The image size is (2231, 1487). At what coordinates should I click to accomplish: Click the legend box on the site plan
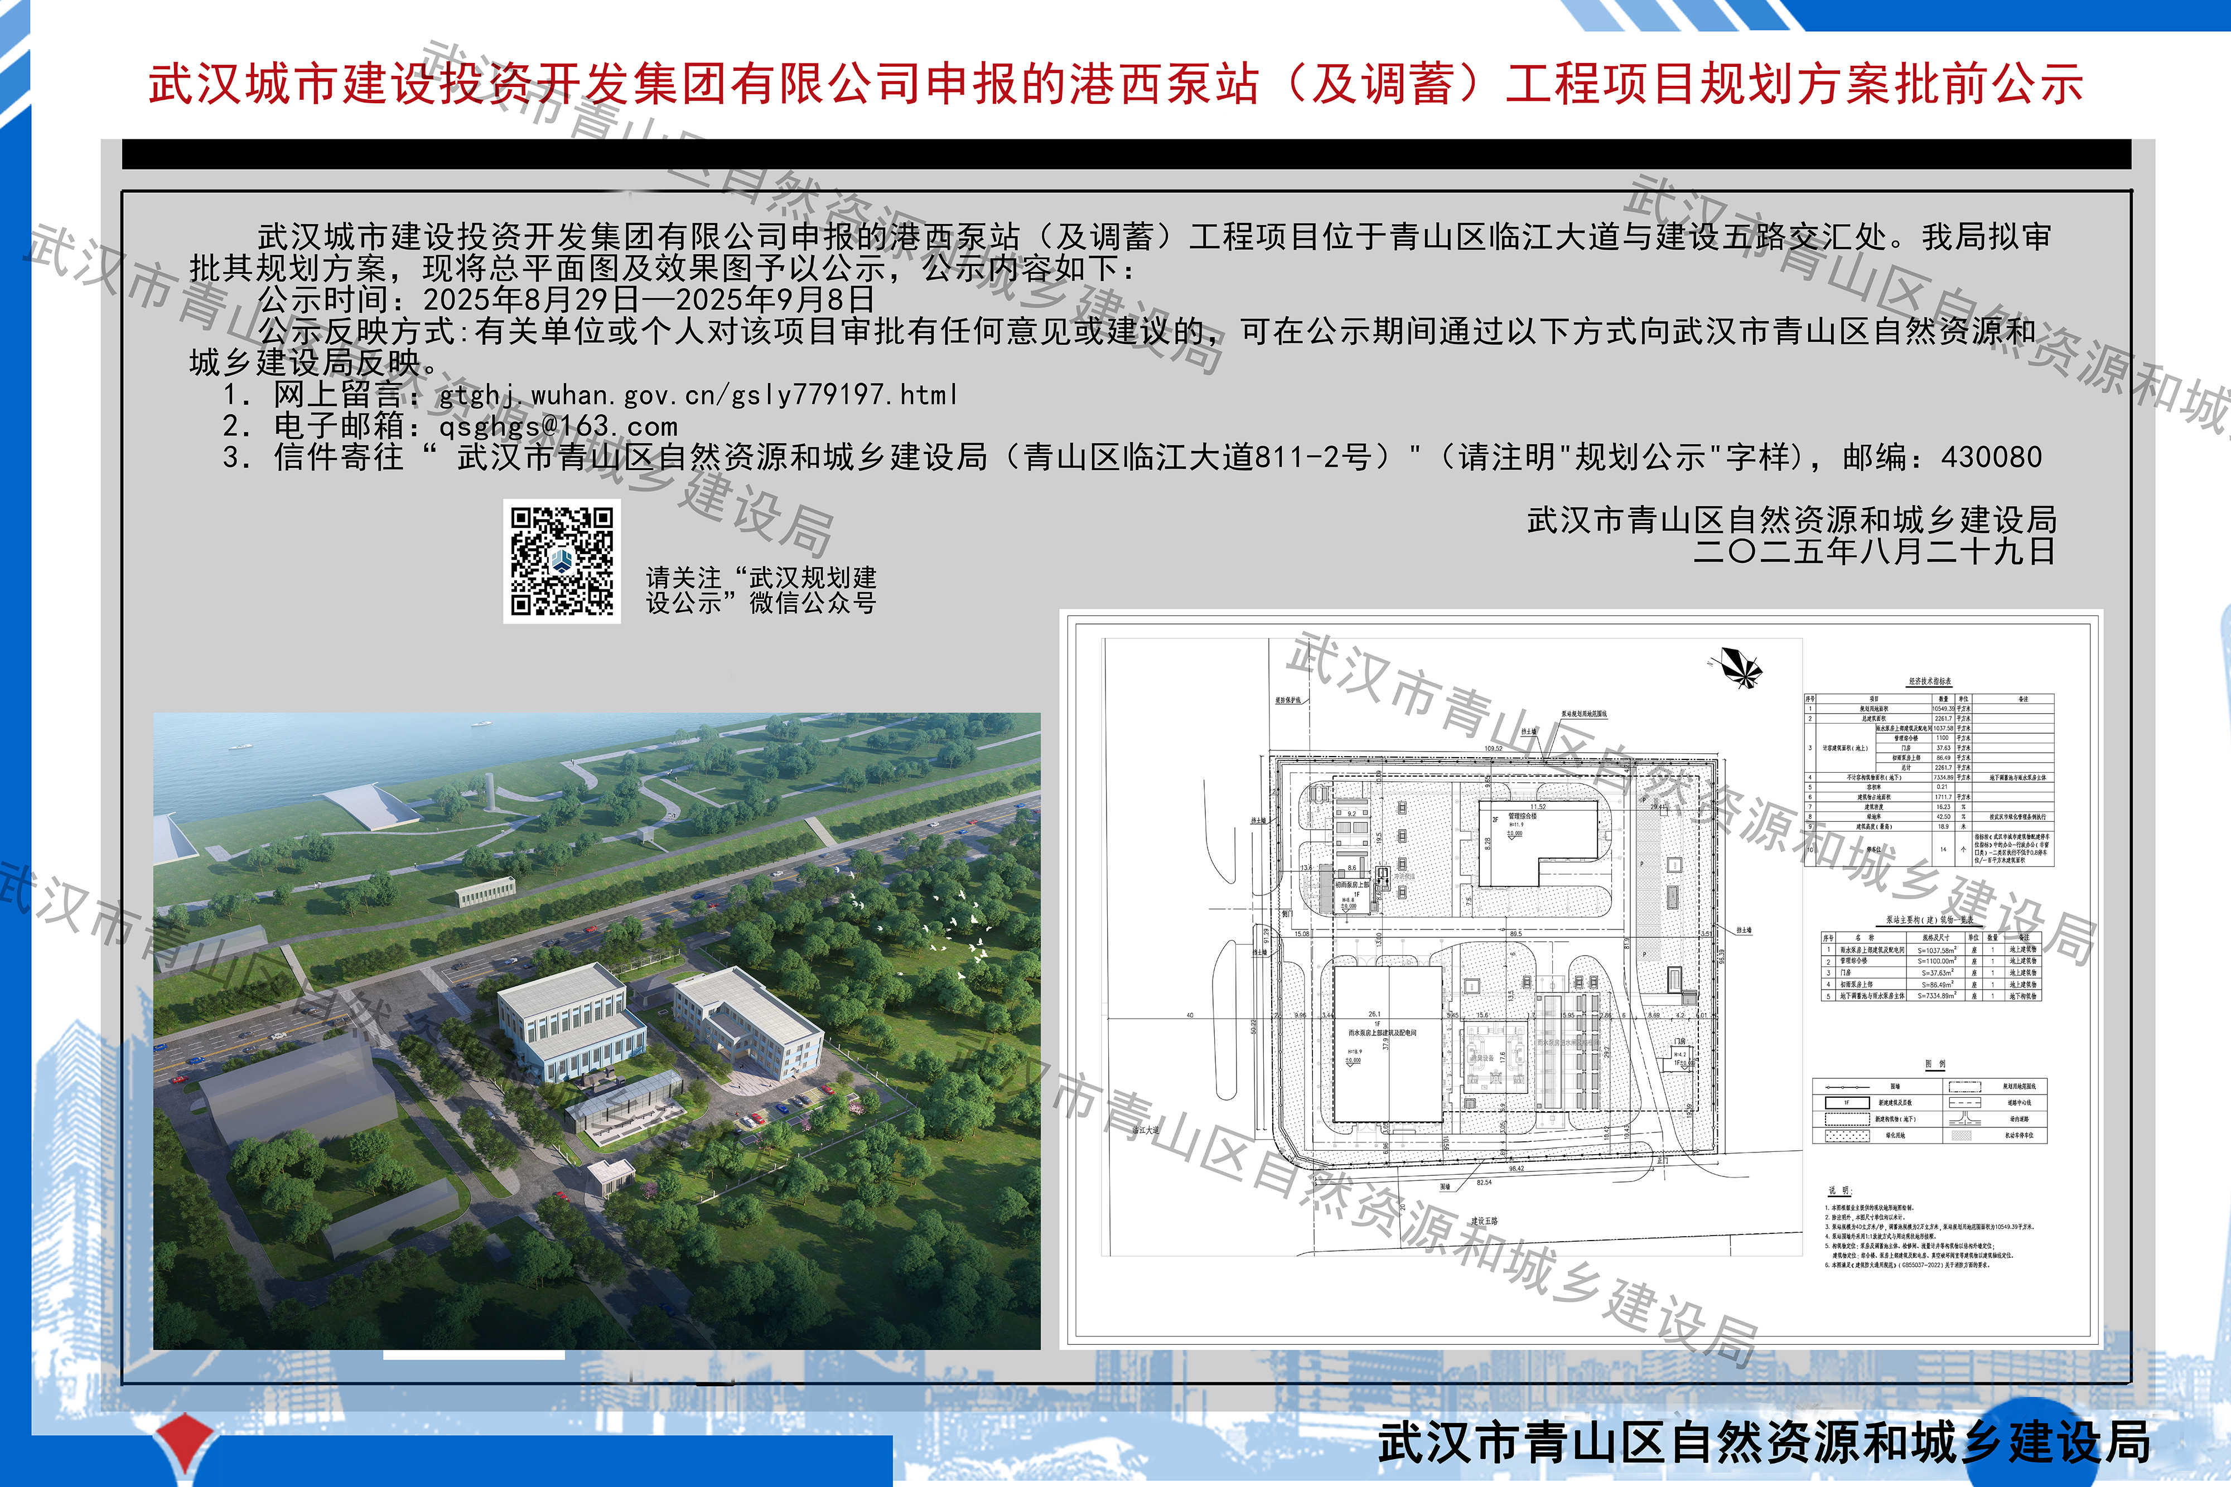(x=1929, y=1111)
